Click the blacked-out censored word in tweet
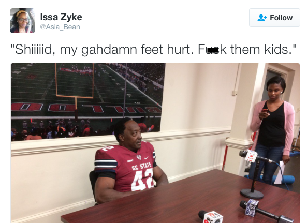Screen dimensions: 307x223 pyautogui.click(x=213, y=51)
